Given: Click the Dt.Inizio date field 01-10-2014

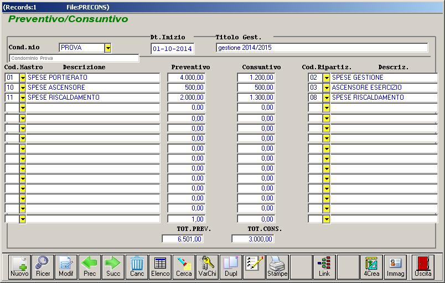Looking at the screenshot, I should point(172,49).
